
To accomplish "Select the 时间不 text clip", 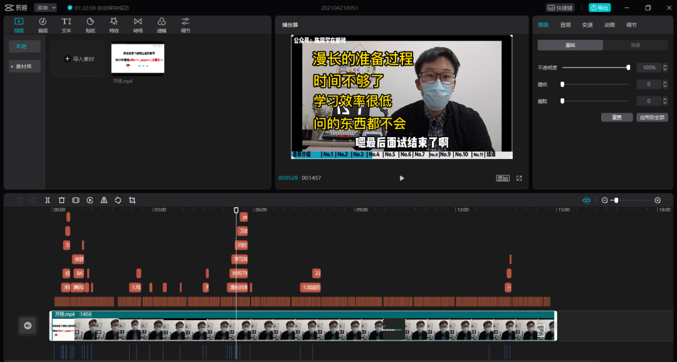I will point(239,273).
